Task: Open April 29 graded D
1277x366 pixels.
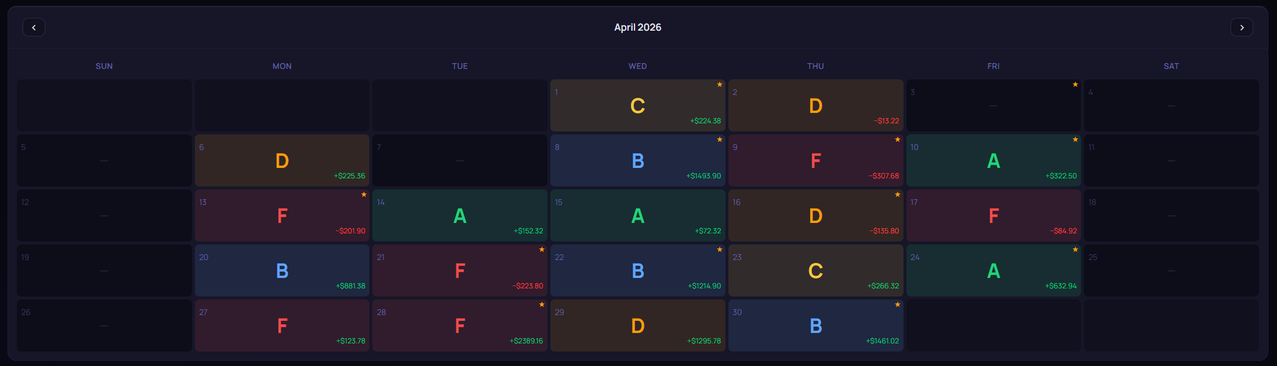Action: pos(638,325)
